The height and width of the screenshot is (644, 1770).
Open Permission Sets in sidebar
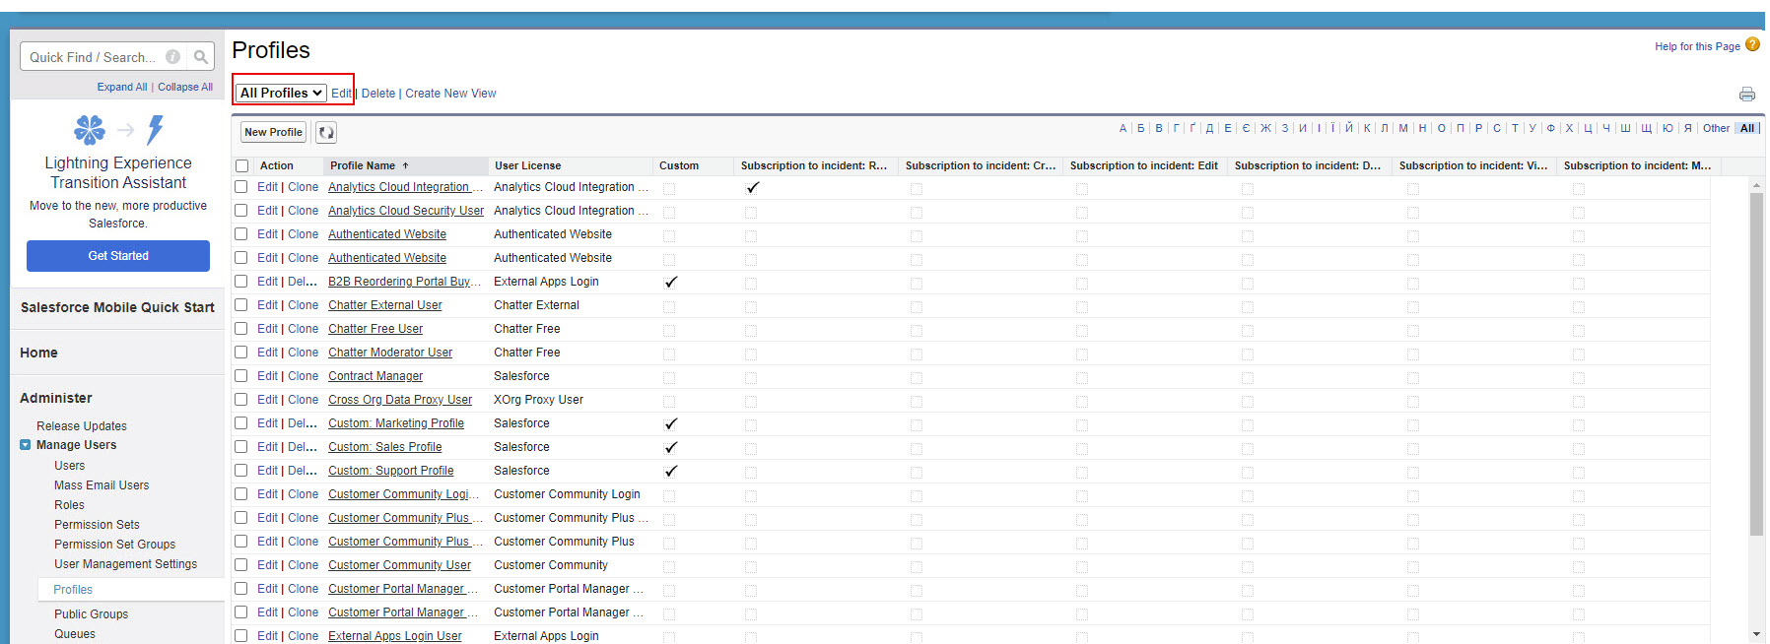pyautogui.click(x=97, y=525)
